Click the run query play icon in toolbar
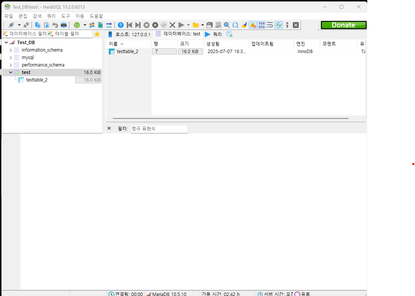The image size is (415, 296). [181, 25]
